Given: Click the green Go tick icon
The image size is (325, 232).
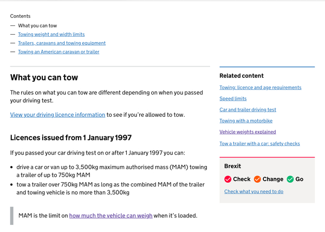Looking at the screenshot, I should (x=290, y=179).
